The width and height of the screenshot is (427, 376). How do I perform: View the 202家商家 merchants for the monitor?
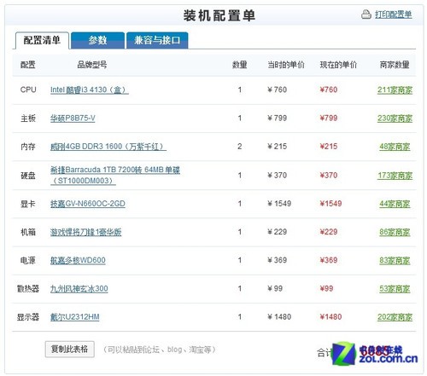click(395, 317)
